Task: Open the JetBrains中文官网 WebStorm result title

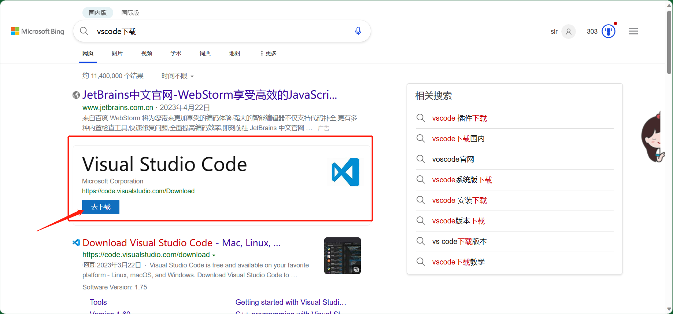Action: coord(210,95)
